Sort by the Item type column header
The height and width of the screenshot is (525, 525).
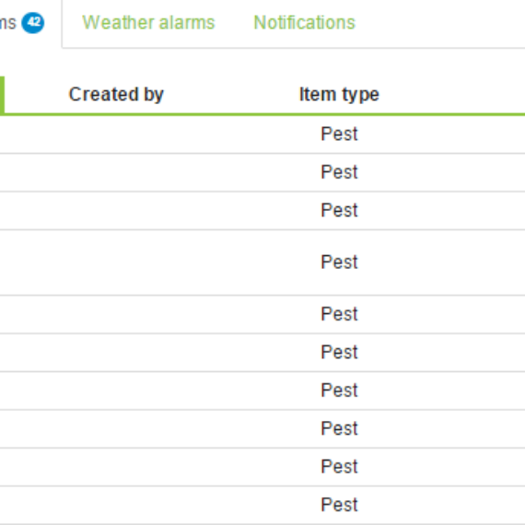[x=339, y=95]
